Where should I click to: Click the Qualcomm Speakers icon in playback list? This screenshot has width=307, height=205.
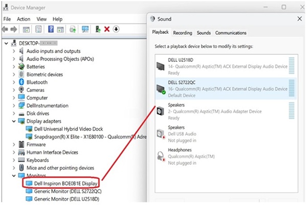point(161,111)
